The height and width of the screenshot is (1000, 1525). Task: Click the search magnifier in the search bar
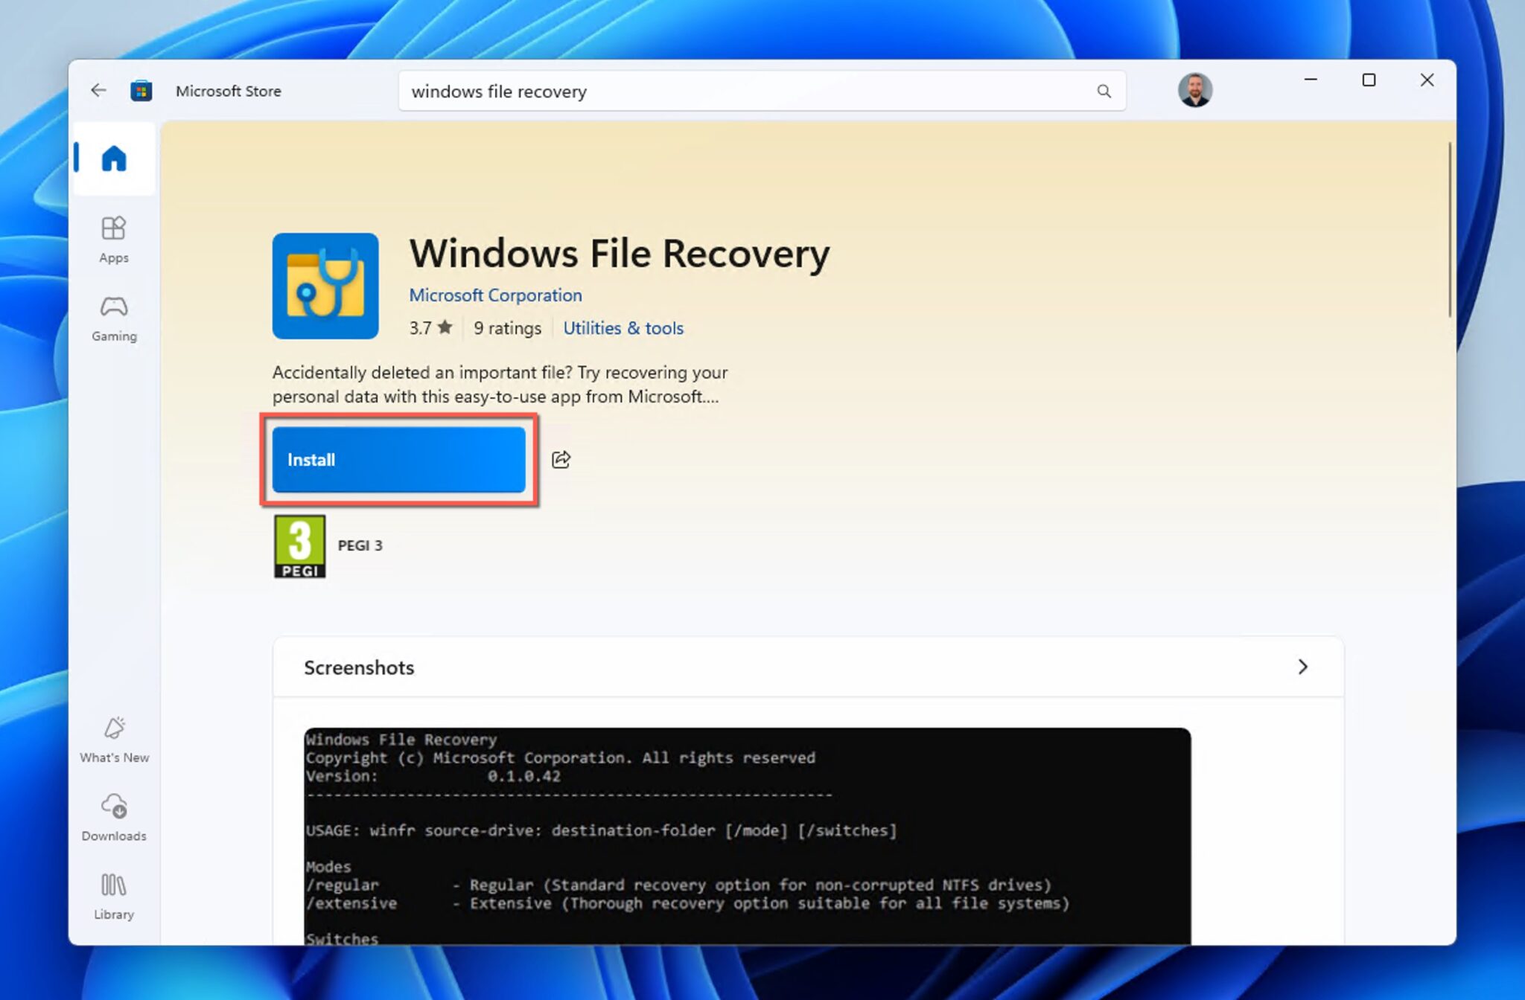tap(1104, 91)
